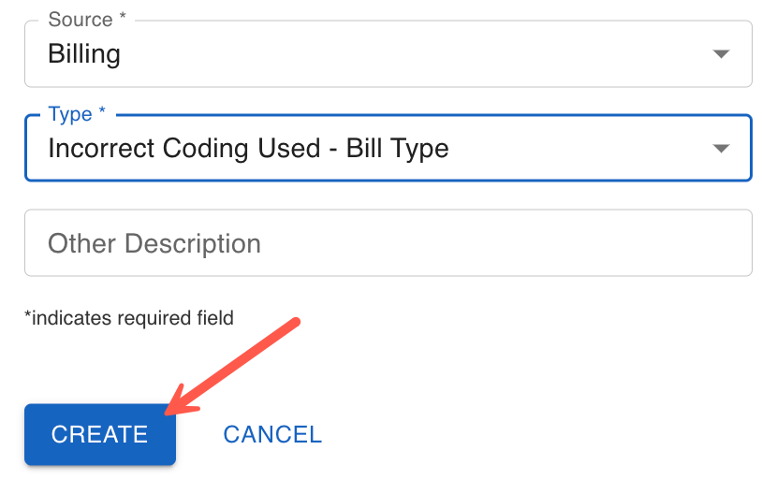
Task: Click the CANCEL text link
Action: pos(272,434)
